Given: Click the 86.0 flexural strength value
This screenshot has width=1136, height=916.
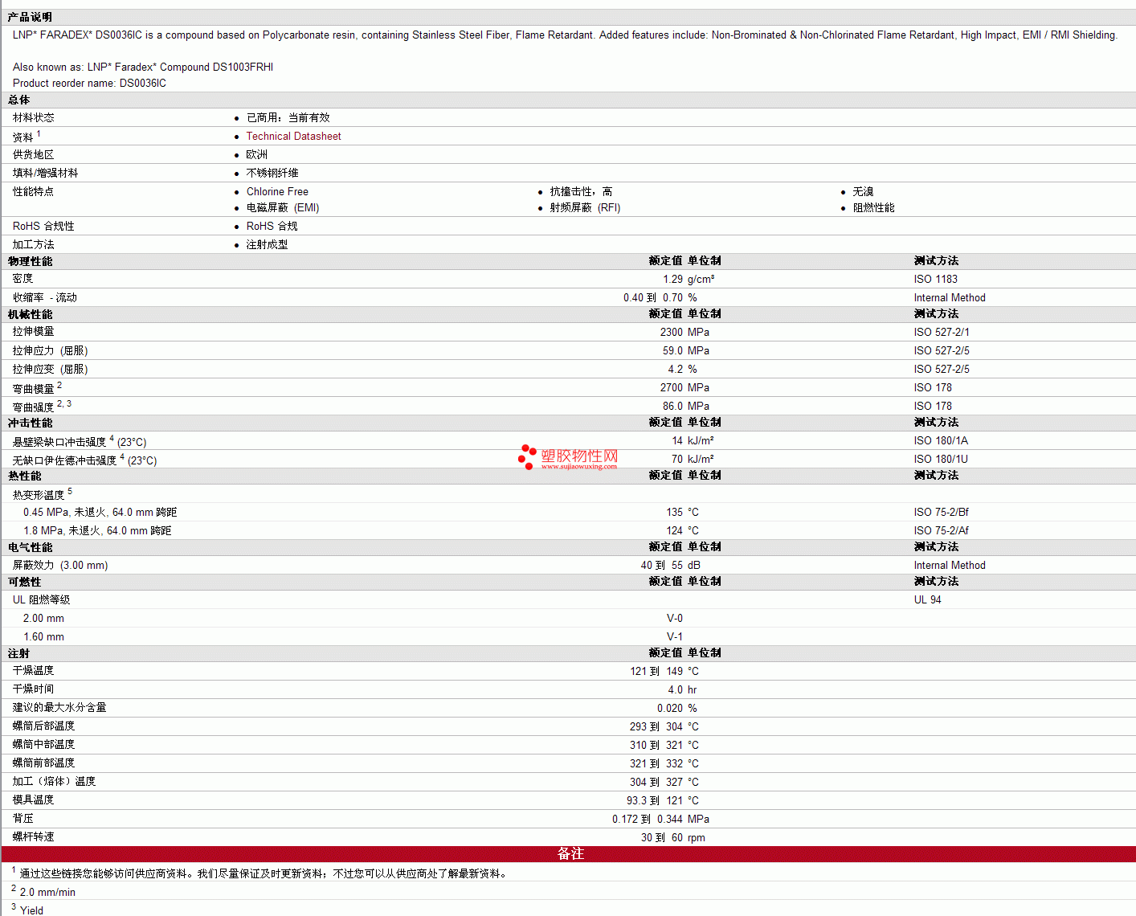Looking at the screenshot, I should (672, 407).
